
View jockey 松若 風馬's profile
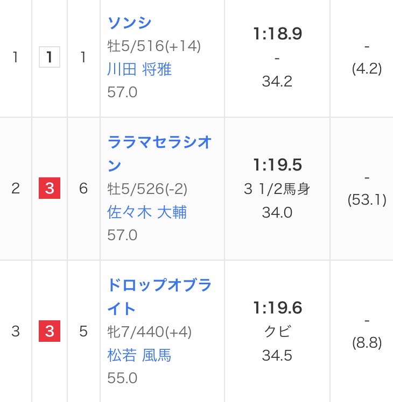pyautogui.click(x=139, y=355)
